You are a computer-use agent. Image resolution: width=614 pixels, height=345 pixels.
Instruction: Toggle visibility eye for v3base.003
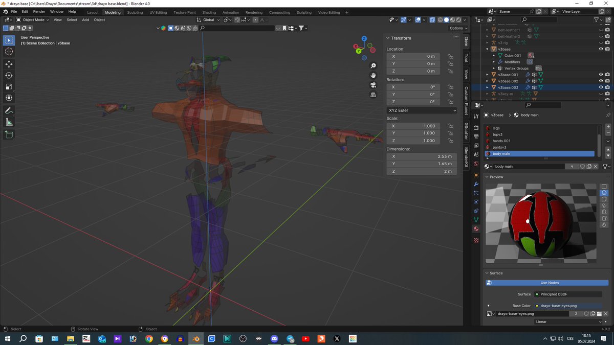[x=601, y=87]
